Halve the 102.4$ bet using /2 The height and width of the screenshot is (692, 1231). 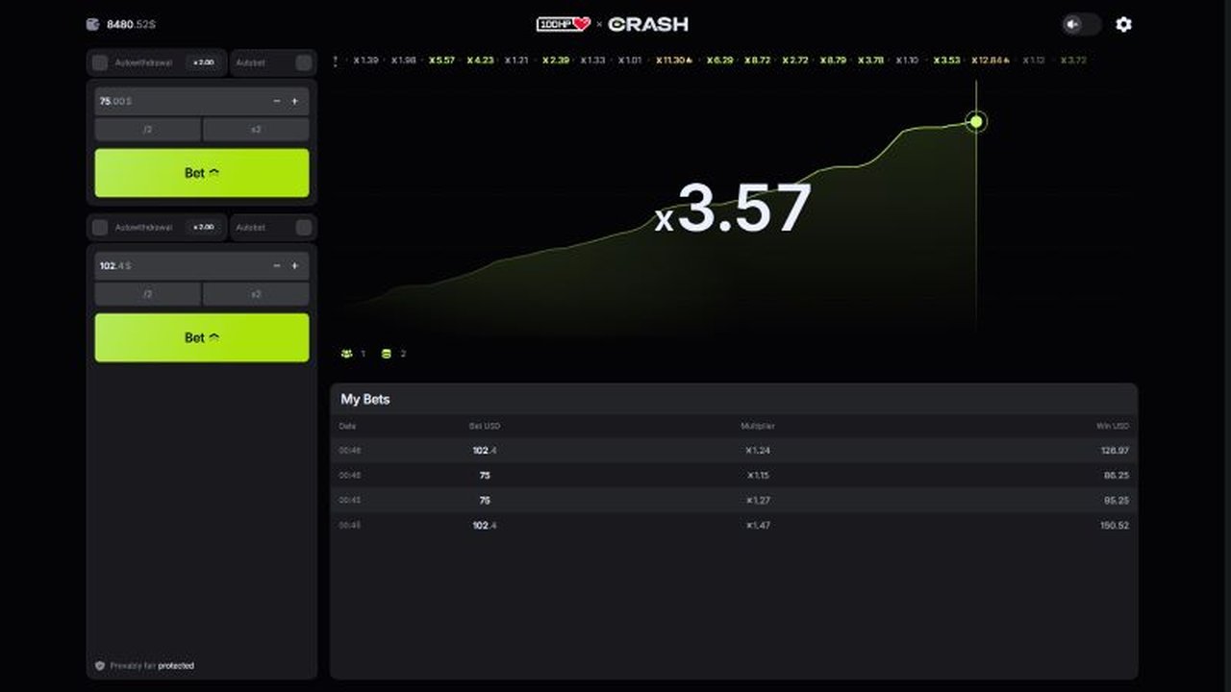(x=148, y=294)
